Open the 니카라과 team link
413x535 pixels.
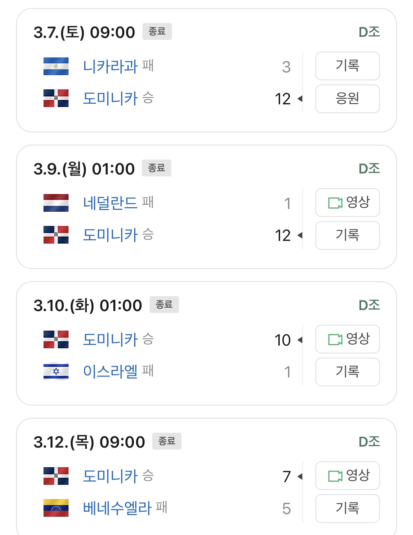(x=110, y=66)
